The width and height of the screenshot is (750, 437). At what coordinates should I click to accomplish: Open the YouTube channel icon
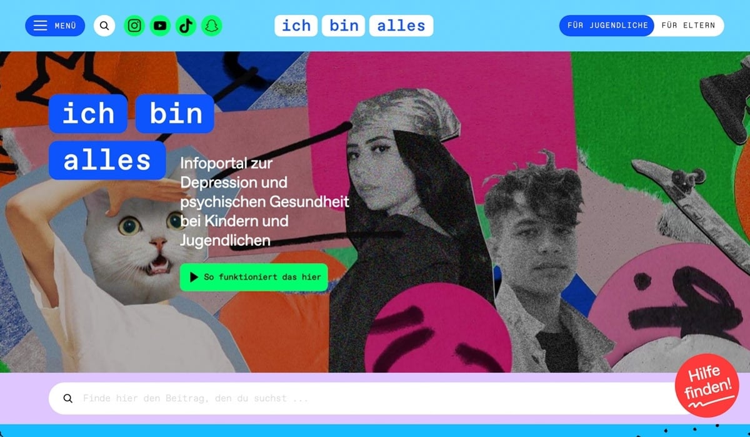(160, 26)
